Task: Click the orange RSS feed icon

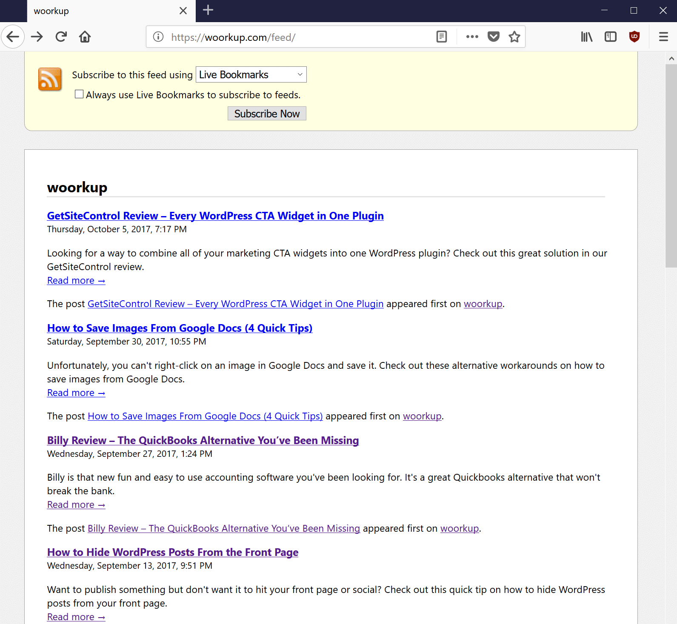Action: [x=50, y=80]
